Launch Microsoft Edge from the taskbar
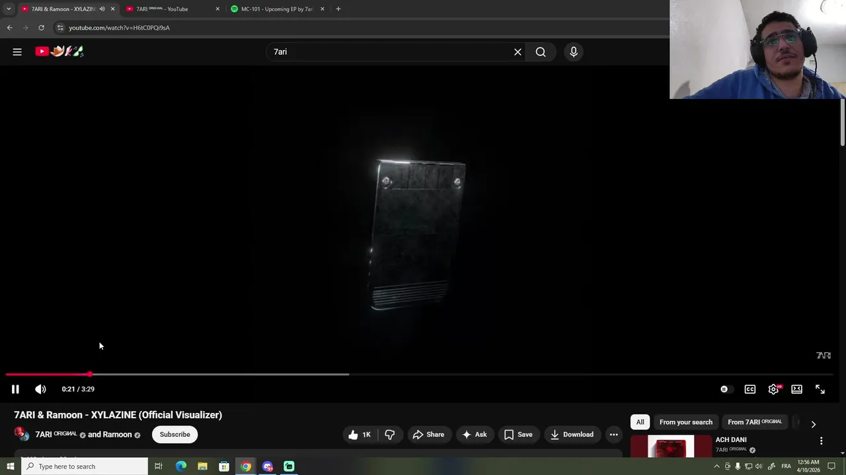 181,466
